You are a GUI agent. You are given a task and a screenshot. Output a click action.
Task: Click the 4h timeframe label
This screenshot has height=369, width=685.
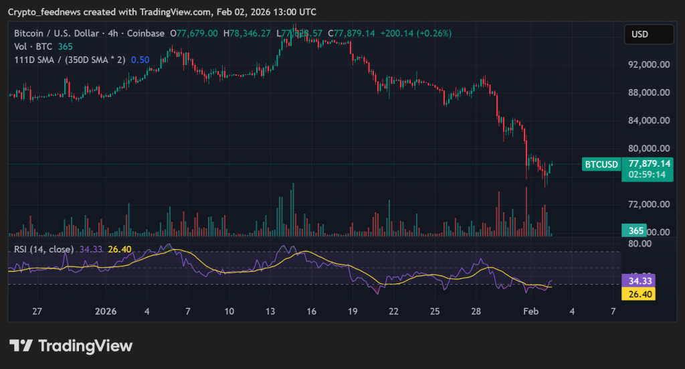112,33
